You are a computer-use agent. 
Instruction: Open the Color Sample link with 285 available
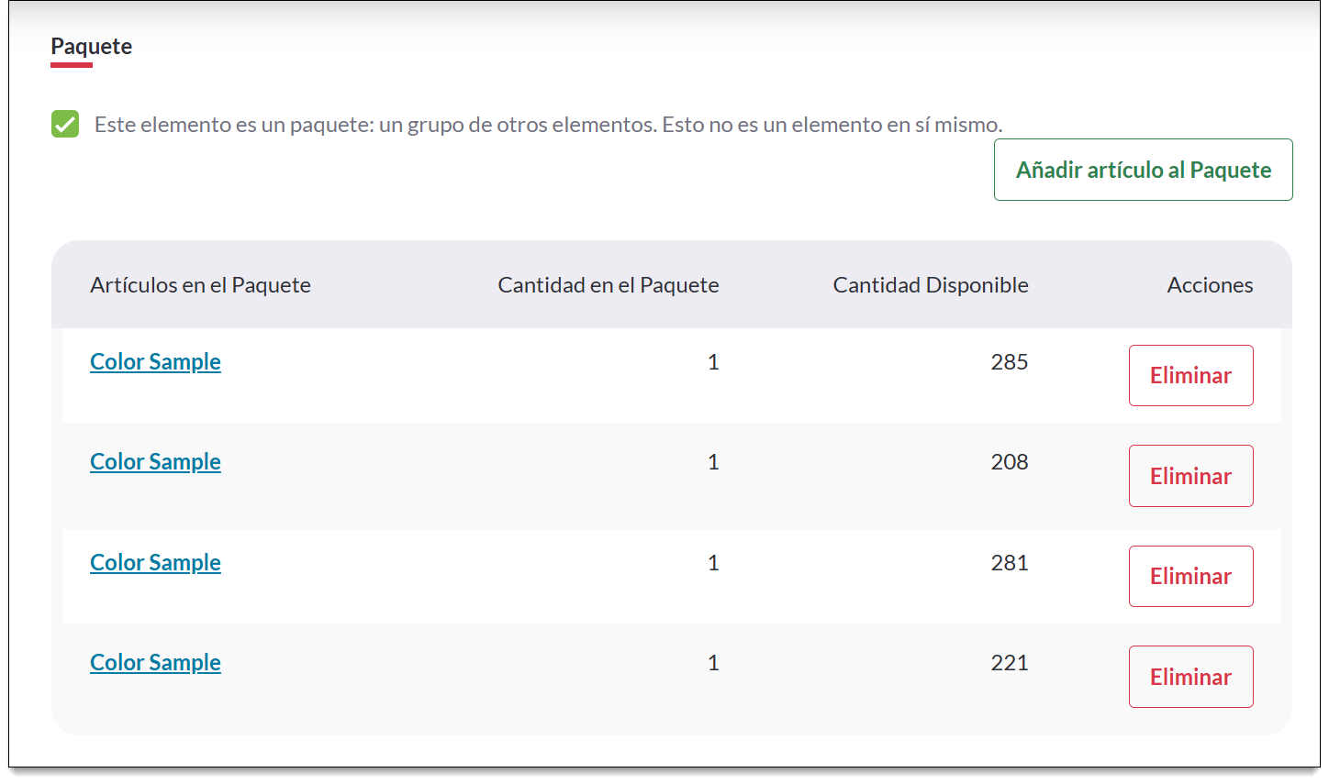[x=155, y=362]
